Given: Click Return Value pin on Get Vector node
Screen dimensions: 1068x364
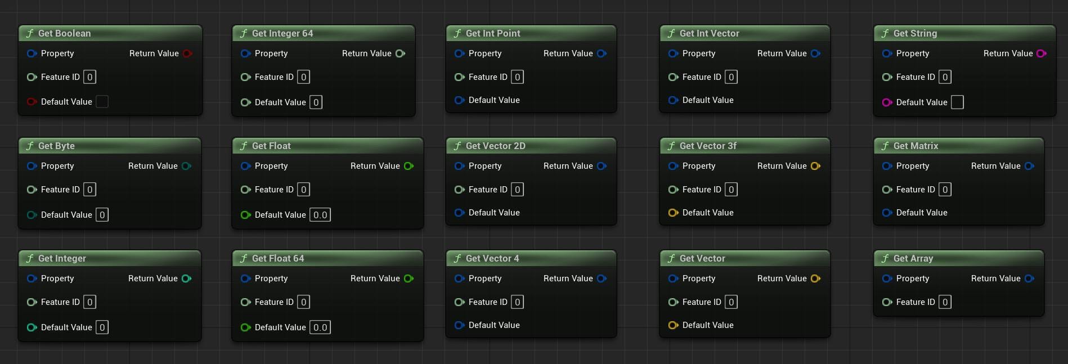Looking at the screenshot, I should coord(815,278).
